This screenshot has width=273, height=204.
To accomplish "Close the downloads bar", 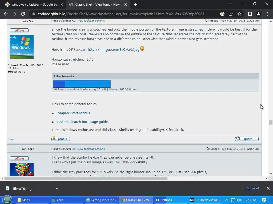I will click(268, 188).
